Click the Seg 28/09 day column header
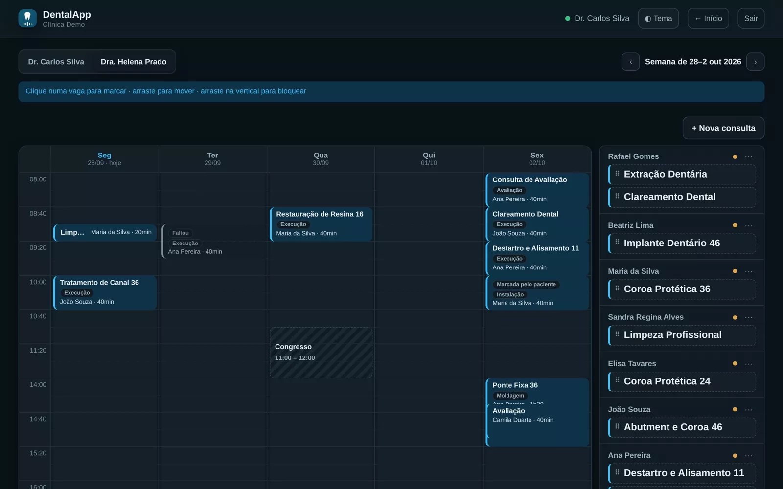This screenshot has width=783, height=489. pos(105,159)
